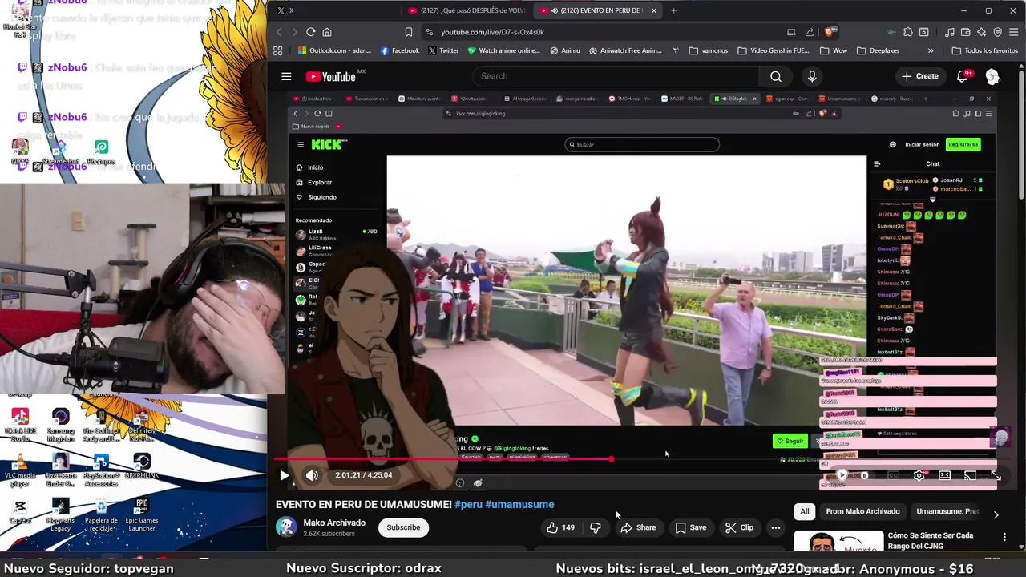The height and width of the screenshot is (577, 1026).
Task: Open Todos los favoritos folder
Action: tap(984, 50)
